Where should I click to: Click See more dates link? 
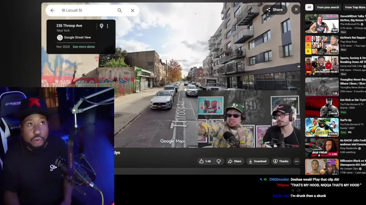click(83, 47)
